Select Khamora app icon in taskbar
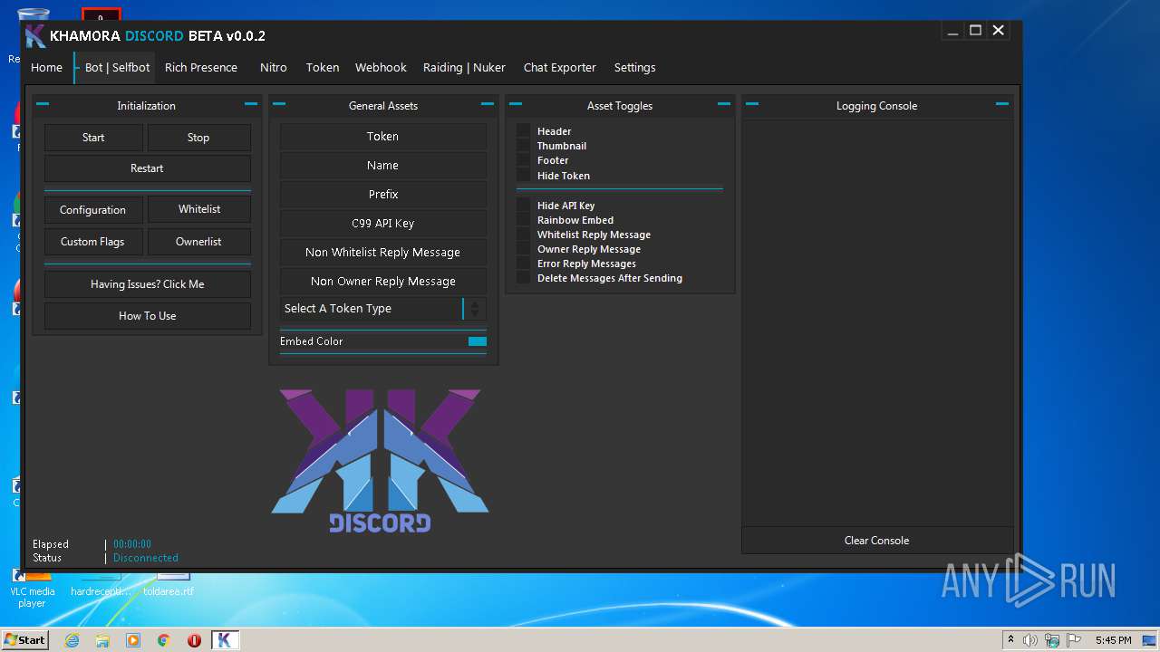This screenshot has width=1160, height=652. tap(225, 640)
